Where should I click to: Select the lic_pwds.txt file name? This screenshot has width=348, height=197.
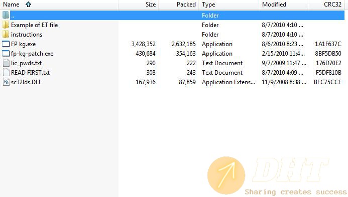[27, 63]
